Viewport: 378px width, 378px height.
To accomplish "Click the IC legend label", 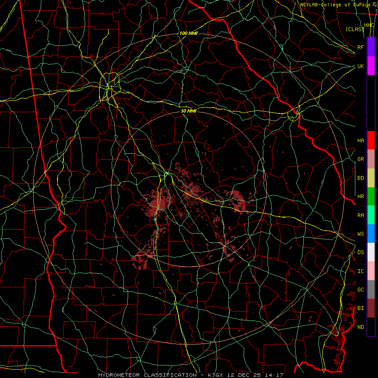I will tap(360, 271).
